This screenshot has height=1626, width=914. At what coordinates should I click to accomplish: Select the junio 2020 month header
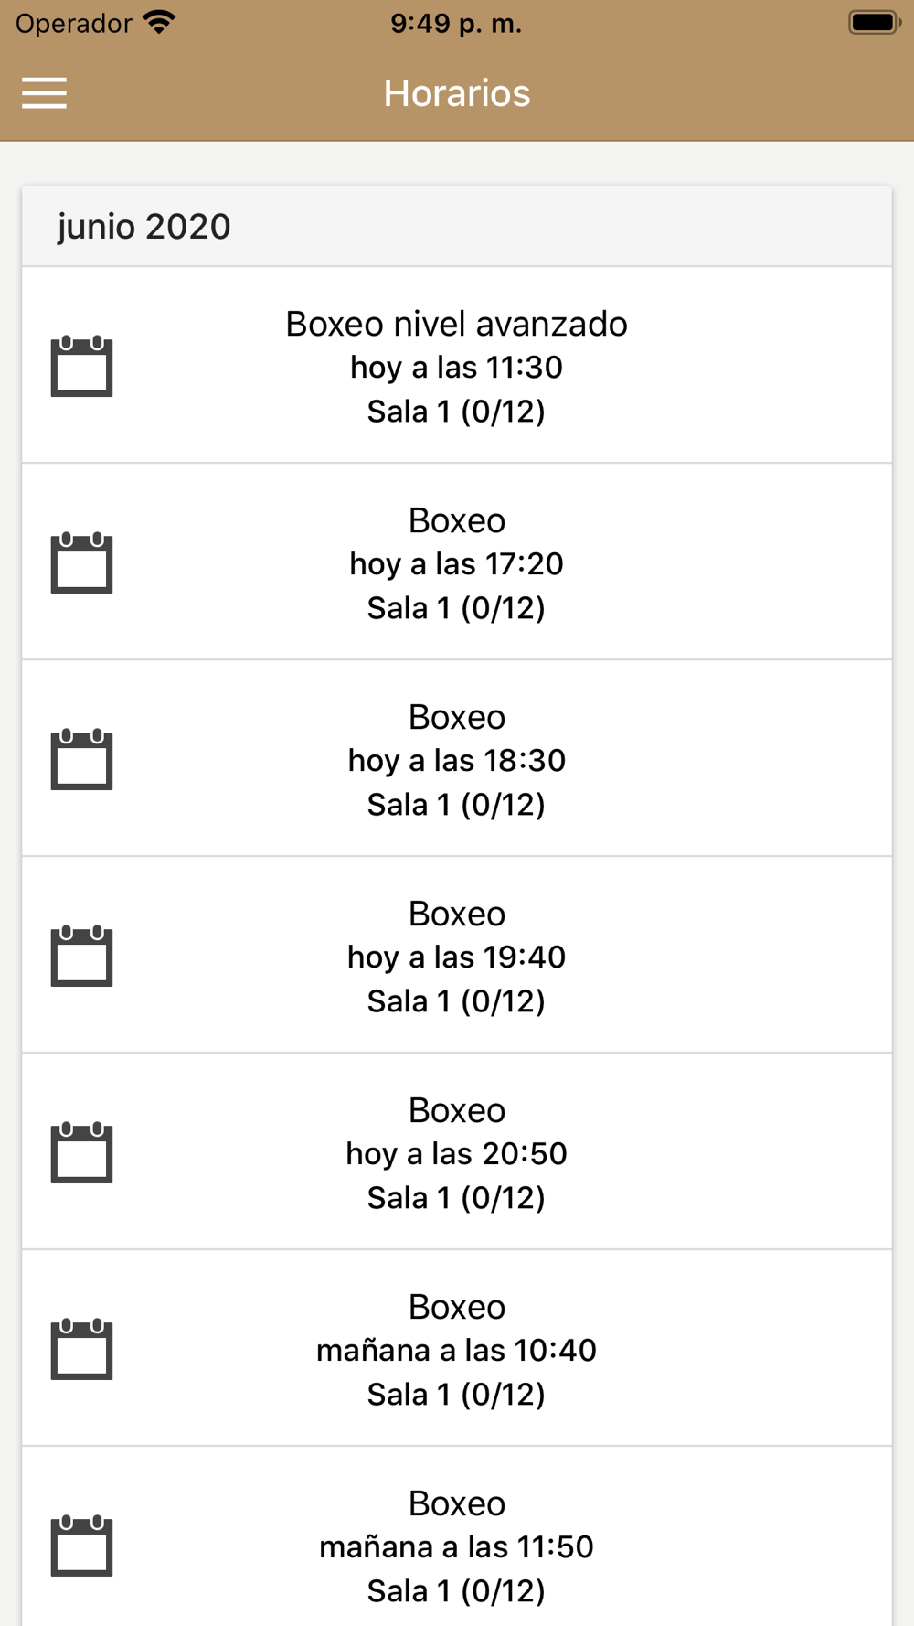(x=457, y=226)
